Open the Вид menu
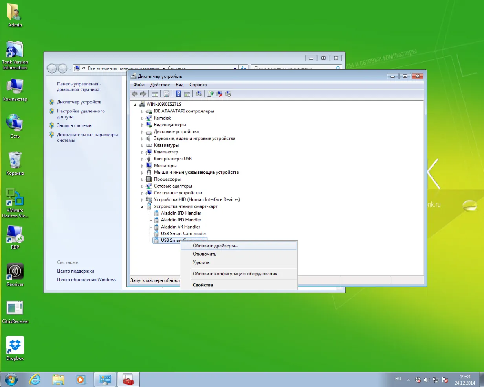484x387 pixels. click(180, 85)
